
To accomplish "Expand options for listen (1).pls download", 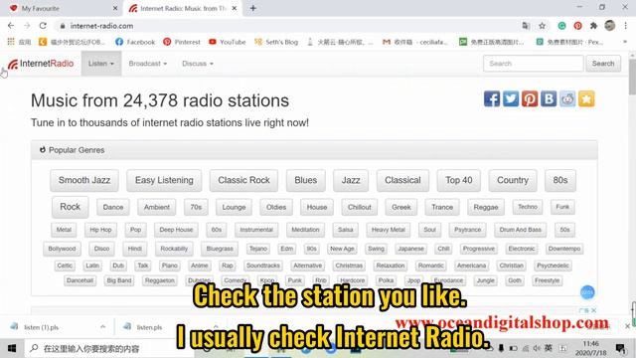I will 102,327.
